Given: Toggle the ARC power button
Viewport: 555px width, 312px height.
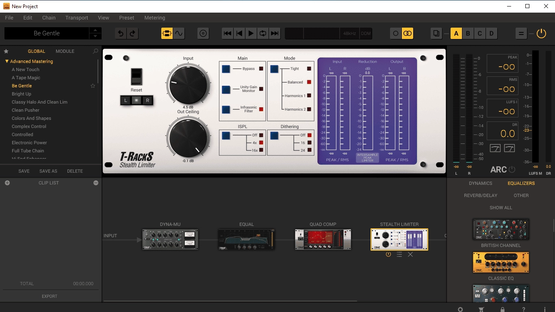Looking at the screenshot, I should click(512, 169).
